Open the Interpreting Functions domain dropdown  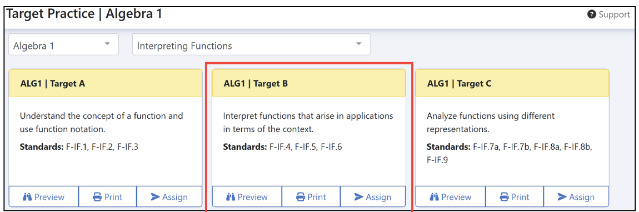(x=251, y=44)
